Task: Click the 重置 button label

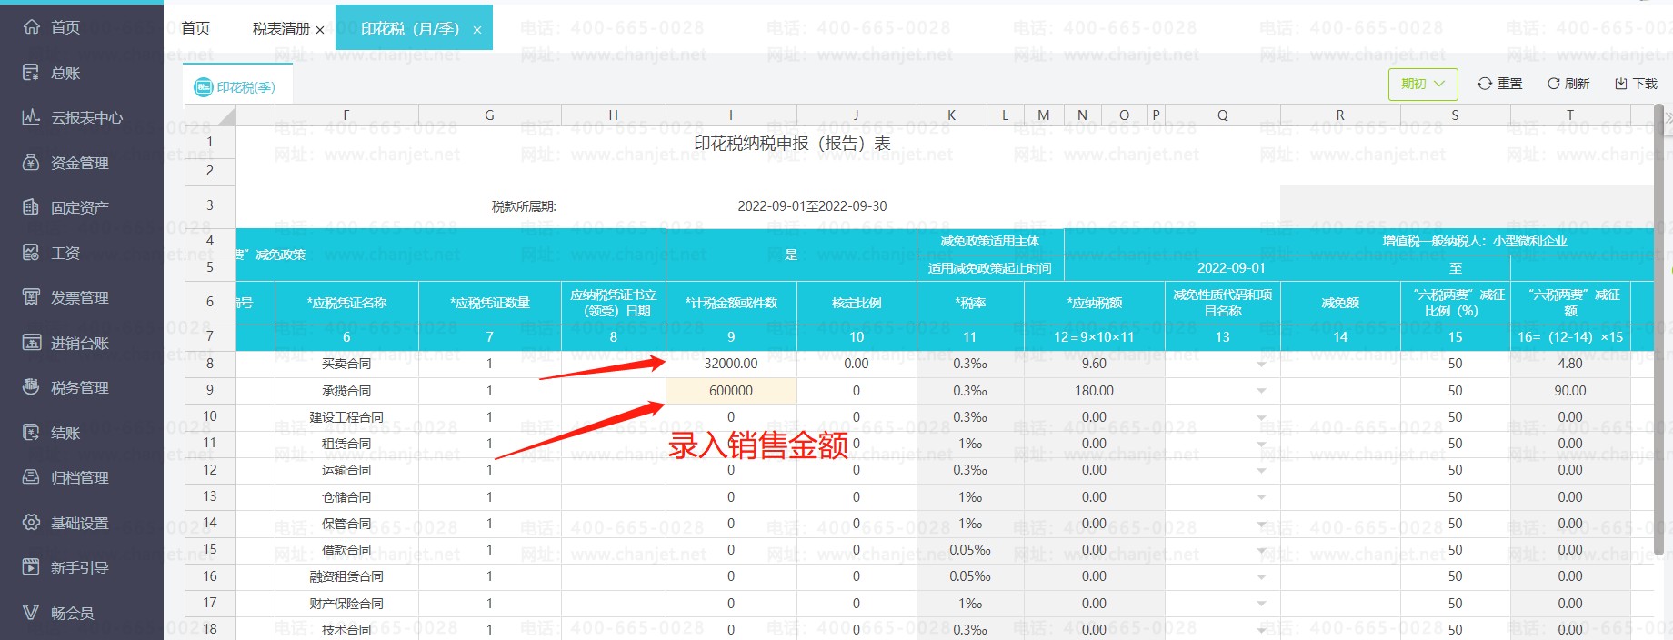Action: 1509,84
